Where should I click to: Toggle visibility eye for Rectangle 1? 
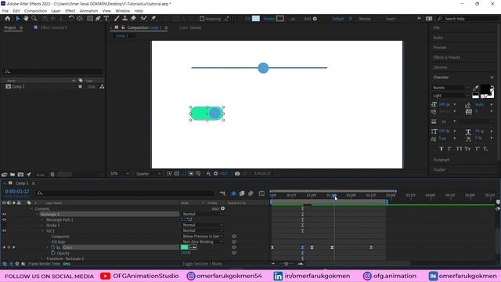coord(4,214)
